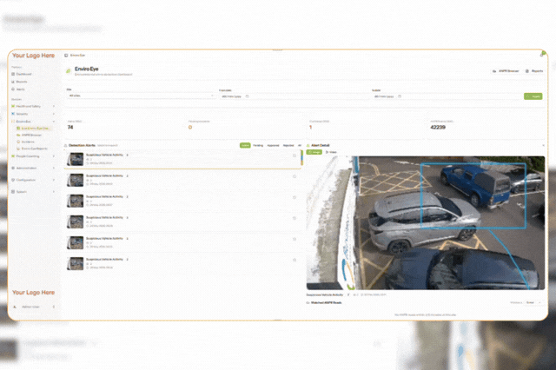Click round icon on fifth Suspicious Vehicle Activity row
The height and width of the screenshot is (370, 556).
coord(295,239)
